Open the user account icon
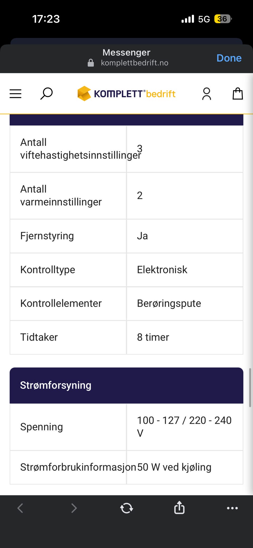Image resolution: width=253 pixels, height=548 pixels. pos(207,94)
